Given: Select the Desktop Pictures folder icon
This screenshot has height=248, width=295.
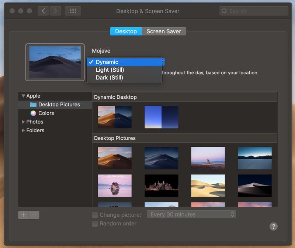Looking at the screenshot, I should 33,105.
